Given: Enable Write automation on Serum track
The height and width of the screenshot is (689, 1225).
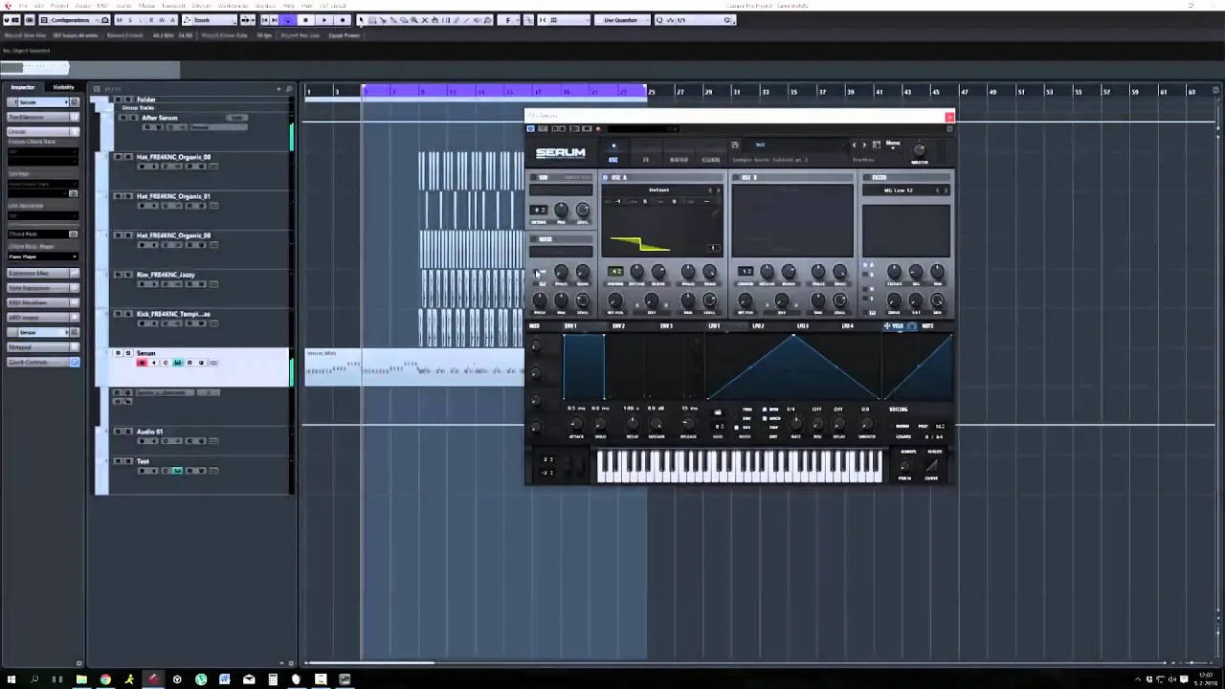Looking at the screenshot, I should [x=201, y=363].
